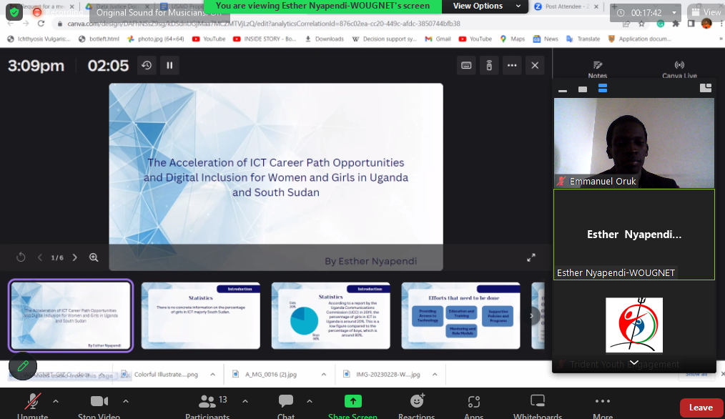Open the three-dot presenter options menu
The height and width of the screenshot is (419, 725).
click(512, 66)
